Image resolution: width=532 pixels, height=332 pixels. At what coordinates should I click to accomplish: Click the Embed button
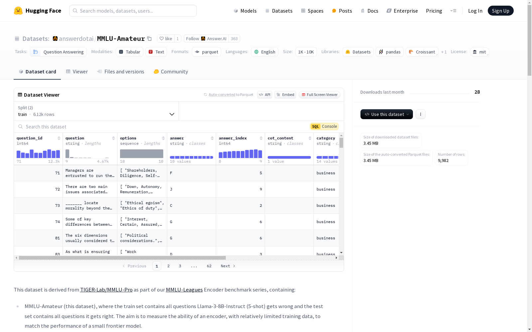pos(285,95)
